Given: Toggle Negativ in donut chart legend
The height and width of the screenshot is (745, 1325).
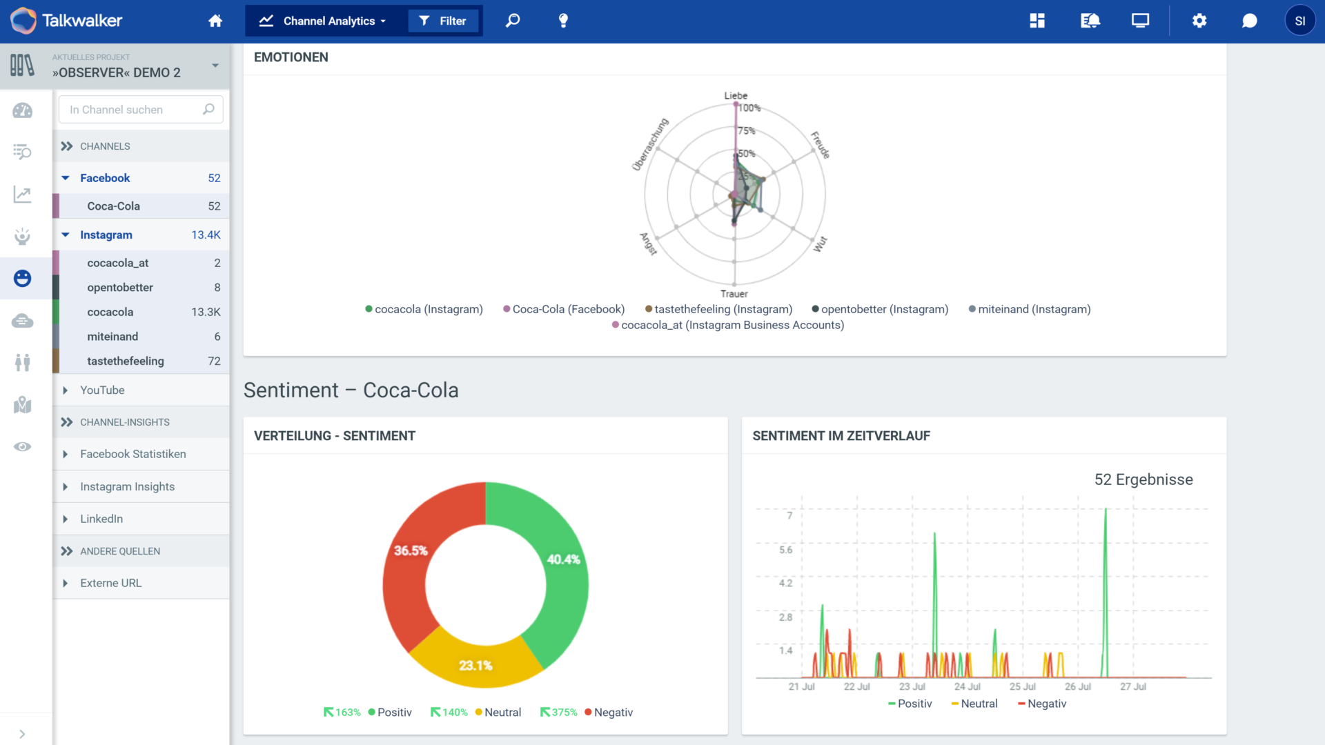Looking at the screenshot, I should click(609, 713).
